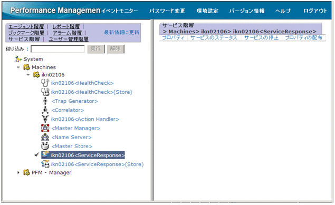Select ikn02106<ServiceResponse>(Store) in the tree

click(97, 164)
